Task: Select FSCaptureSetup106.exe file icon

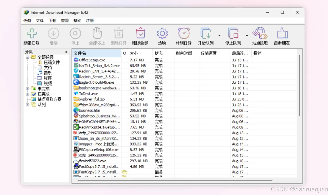Action: 76,149
